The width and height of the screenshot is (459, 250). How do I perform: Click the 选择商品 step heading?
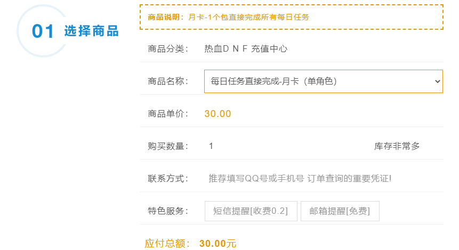[91, 31]
